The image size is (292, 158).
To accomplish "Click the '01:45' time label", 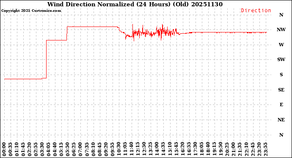I will click(23, 149).
